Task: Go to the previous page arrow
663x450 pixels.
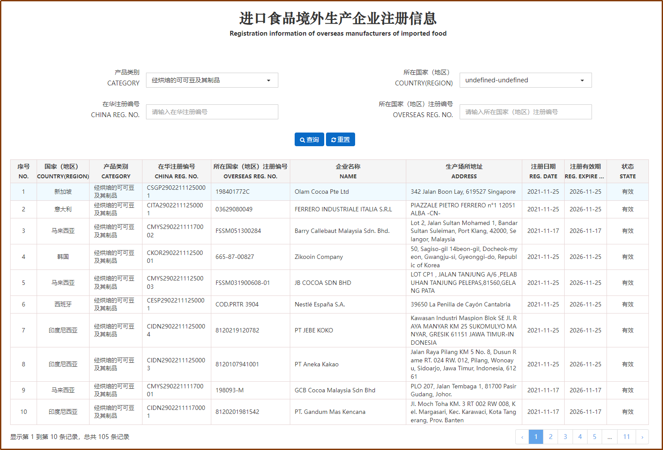Action: pos(522,437)
